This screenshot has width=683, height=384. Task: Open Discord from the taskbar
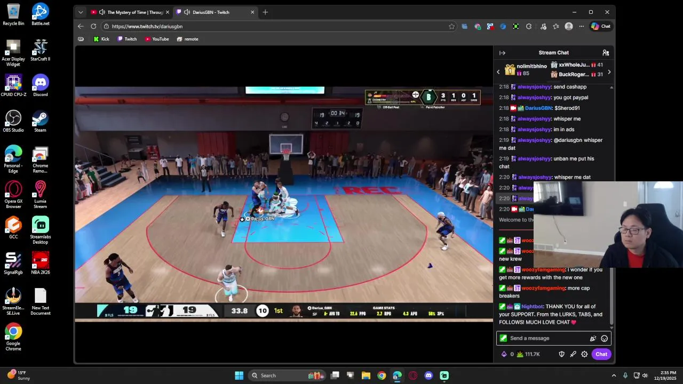[428, 375]
